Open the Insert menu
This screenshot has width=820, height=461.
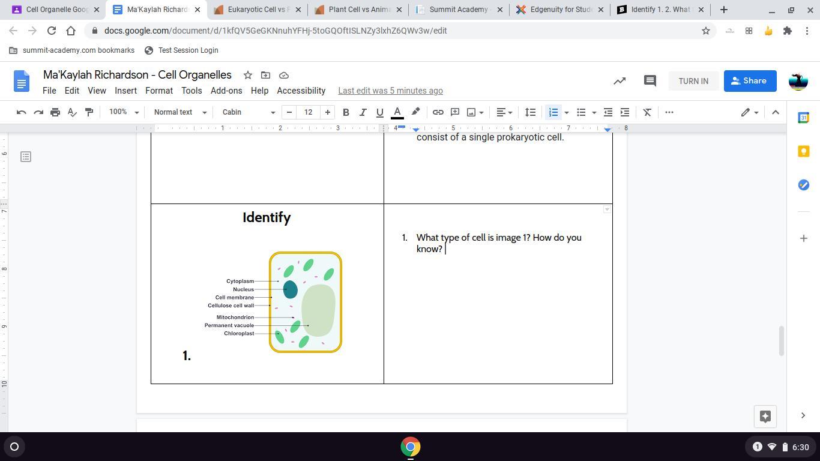pyautogui.click(x=125, y=91)
